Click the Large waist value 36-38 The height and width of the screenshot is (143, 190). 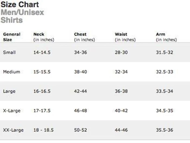point(121,91)
